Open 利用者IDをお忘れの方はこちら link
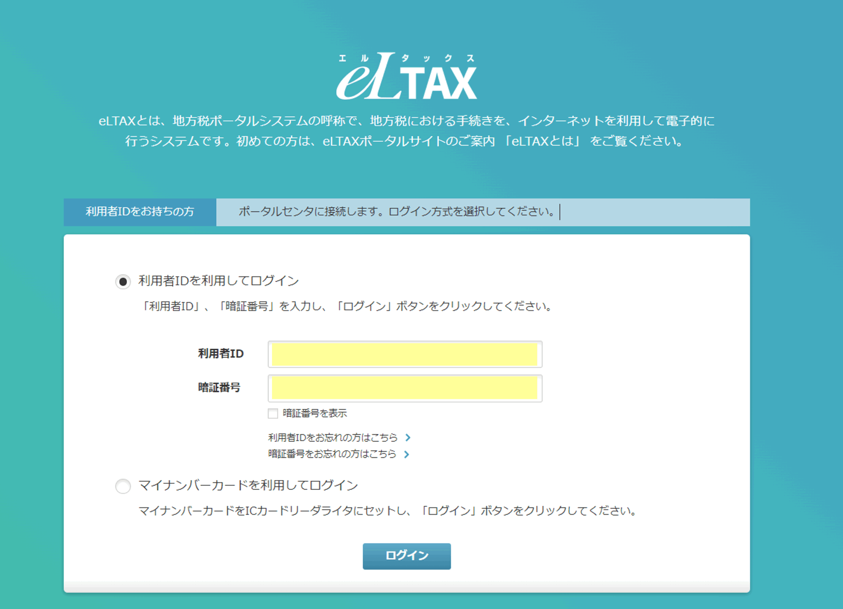The image size is (843, 609). tap(333, 438)
